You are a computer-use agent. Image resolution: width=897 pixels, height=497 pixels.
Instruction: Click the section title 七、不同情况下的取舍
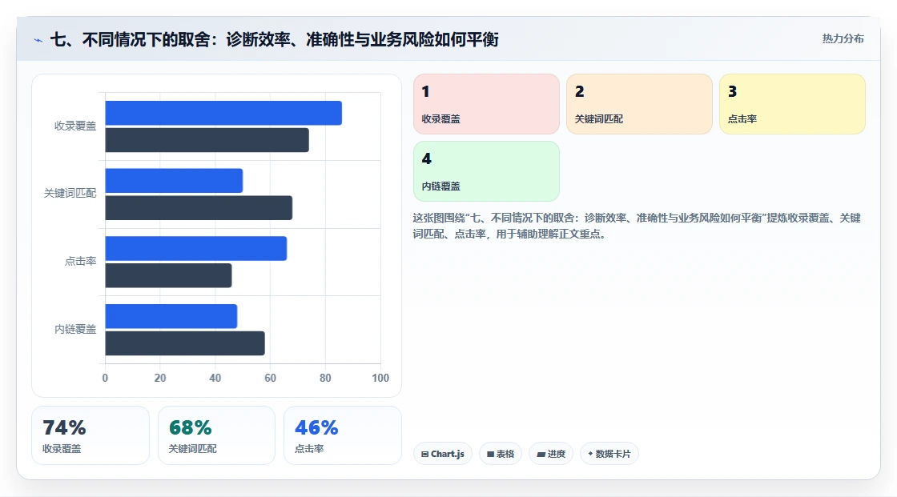click(274, 39)
